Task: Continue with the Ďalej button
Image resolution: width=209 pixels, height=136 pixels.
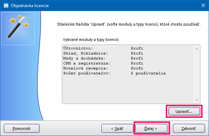Action: 151,129
